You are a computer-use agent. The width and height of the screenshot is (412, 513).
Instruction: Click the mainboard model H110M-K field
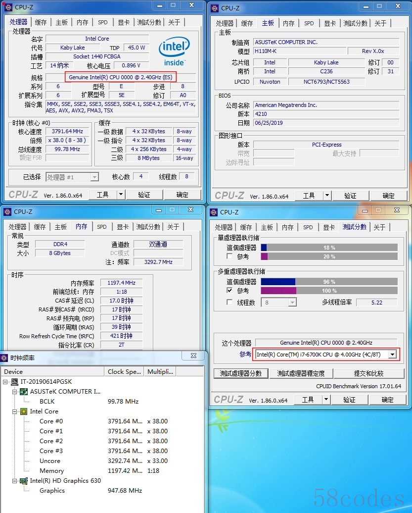pos(300,51)
